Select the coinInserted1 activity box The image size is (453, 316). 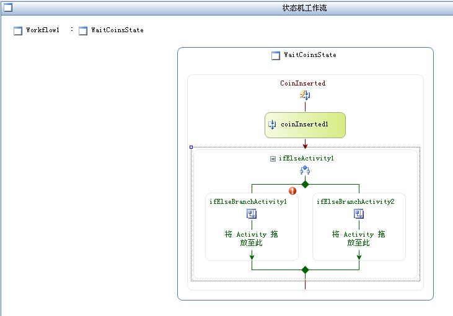[305, 125]
